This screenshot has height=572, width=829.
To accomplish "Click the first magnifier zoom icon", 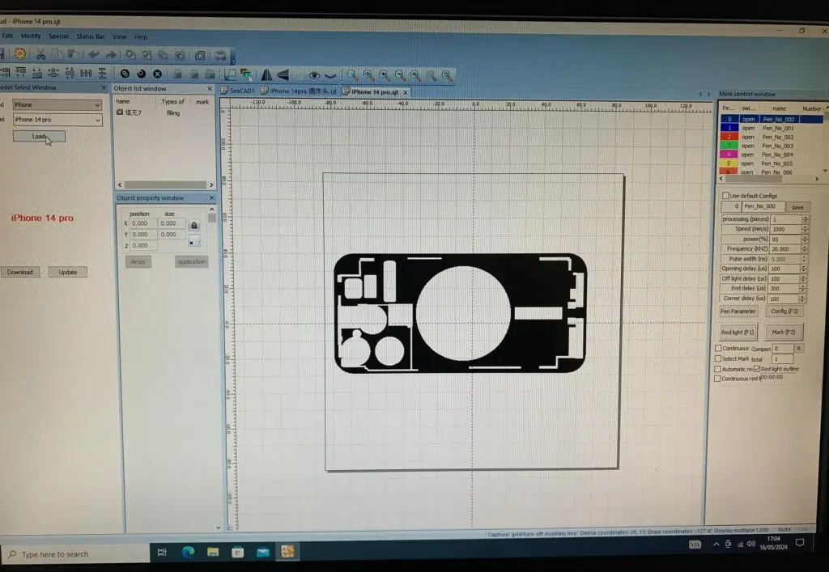I will [x=353, y=75].
